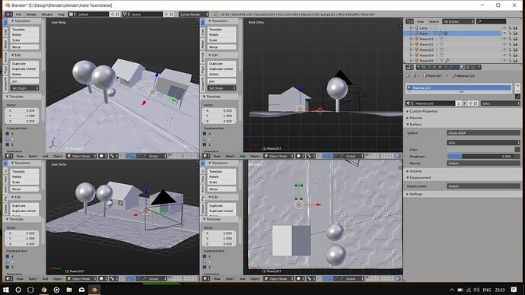Viewport: 525px width, 295px height.
Task: Open the Glossy BSDF surface shader dropdown
Action: (483, 133)
